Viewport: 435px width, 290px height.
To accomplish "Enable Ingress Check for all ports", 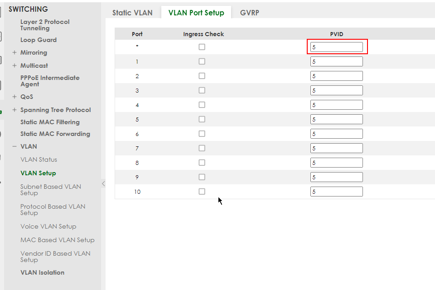I will click(x=202, y=47).
